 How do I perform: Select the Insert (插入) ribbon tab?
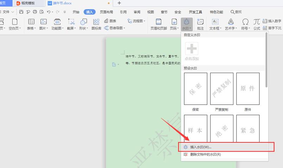tap(90, 12)
